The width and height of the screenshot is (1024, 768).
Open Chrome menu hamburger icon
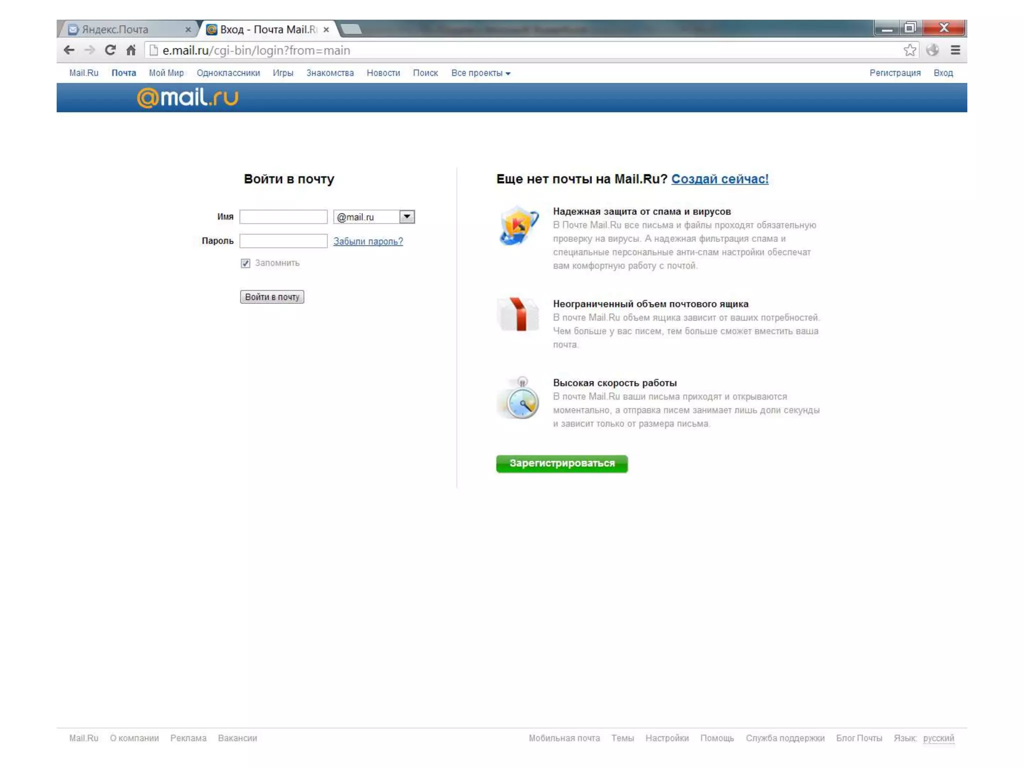pyautogui.click(x=955, y=50)
